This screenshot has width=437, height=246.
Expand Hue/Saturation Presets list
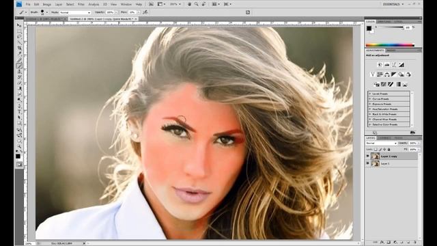(x=370, y=109)
